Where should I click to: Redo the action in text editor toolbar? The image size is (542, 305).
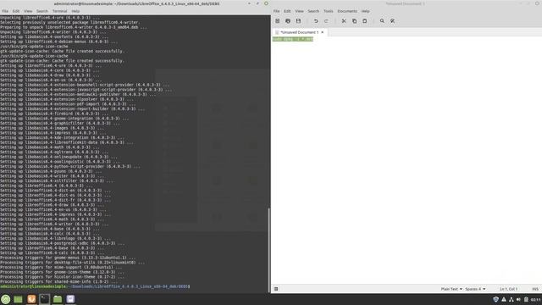326,21
